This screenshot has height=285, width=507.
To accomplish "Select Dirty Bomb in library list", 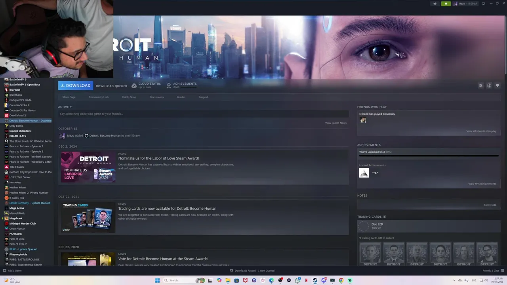I will pos(16,126).
